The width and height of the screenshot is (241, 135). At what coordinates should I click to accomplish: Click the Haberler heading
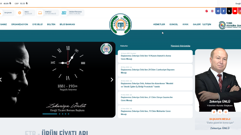coord(124,46)
